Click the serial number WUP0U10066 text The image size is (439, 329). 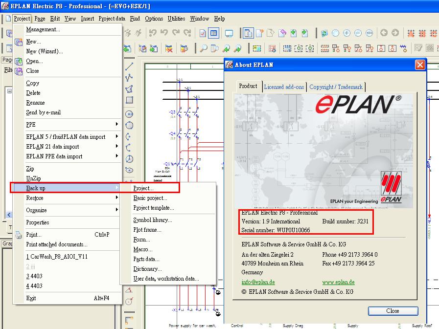[293, 230]
